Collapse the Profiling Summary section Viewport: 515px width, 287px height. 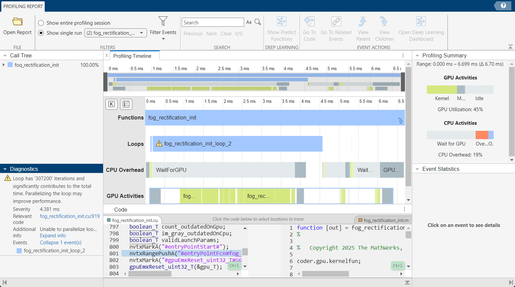tap(417, 56)
